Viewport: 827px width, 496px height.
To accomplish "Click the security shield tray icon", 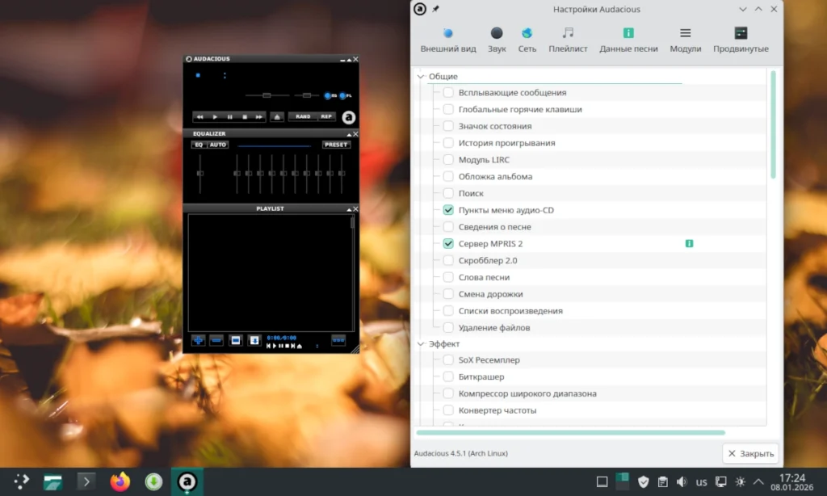I will (643, 481).
